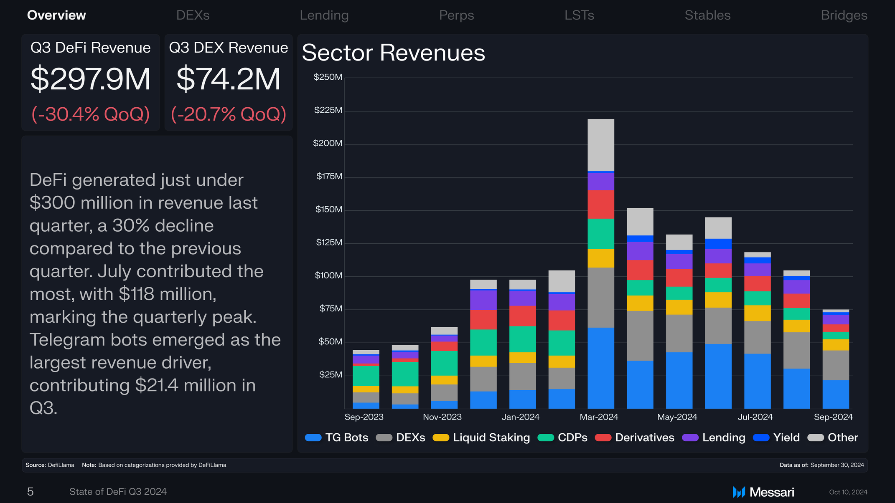Click the $250M y-axis label
Screen dimensions: 895x503
click(x=328, y=77)
